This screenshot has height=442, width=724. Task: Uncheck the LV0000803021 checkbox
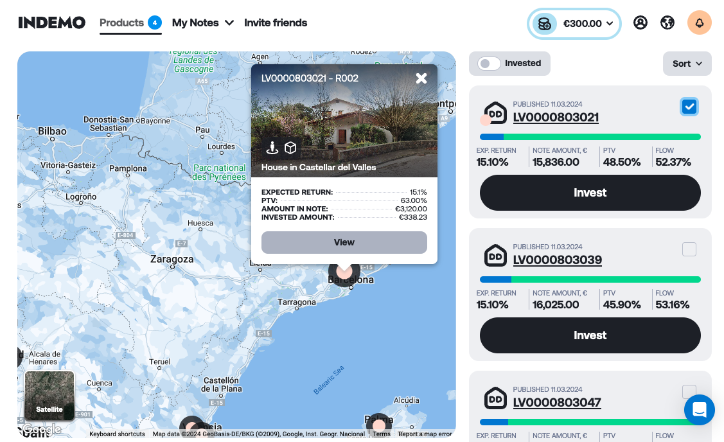coord(689,107)
